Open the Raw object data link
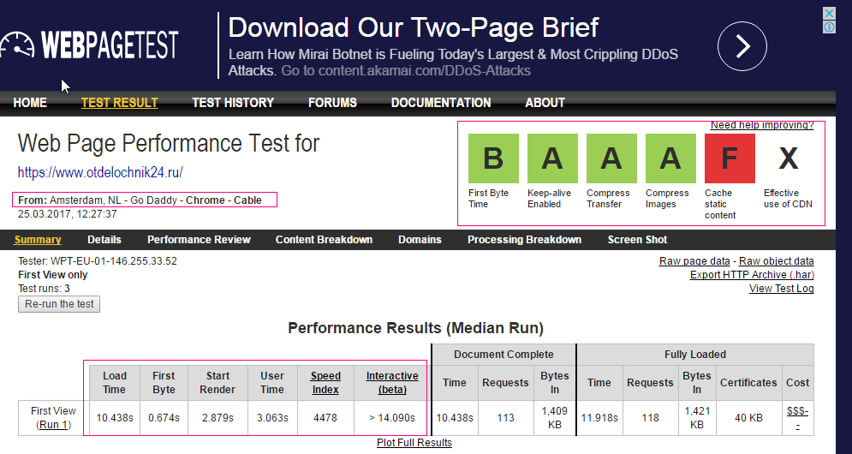The height and width of the screenshot is (454, 852). pos(777,261)
